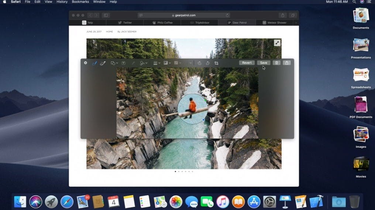Viewport: 375px width, 210px height.
Task: Go forward with Safari's forward arrow
Action: 96,15
